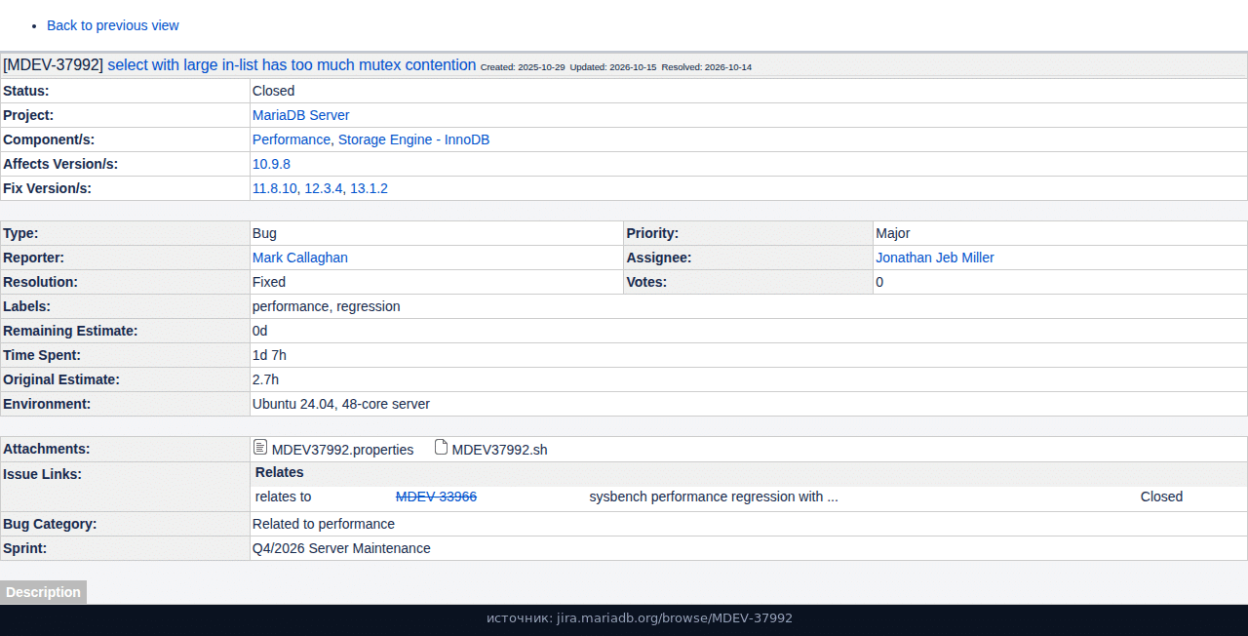1248x636 pixels.
Task: Download MDEV37992.sh attachment name
Action: tap(499, 450)
